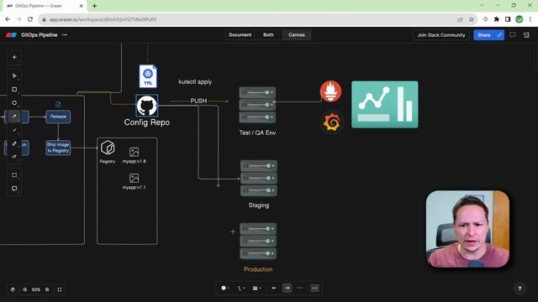Reload the page in the browser
This screenshot has width=538, height=302.
click(30, 19)
